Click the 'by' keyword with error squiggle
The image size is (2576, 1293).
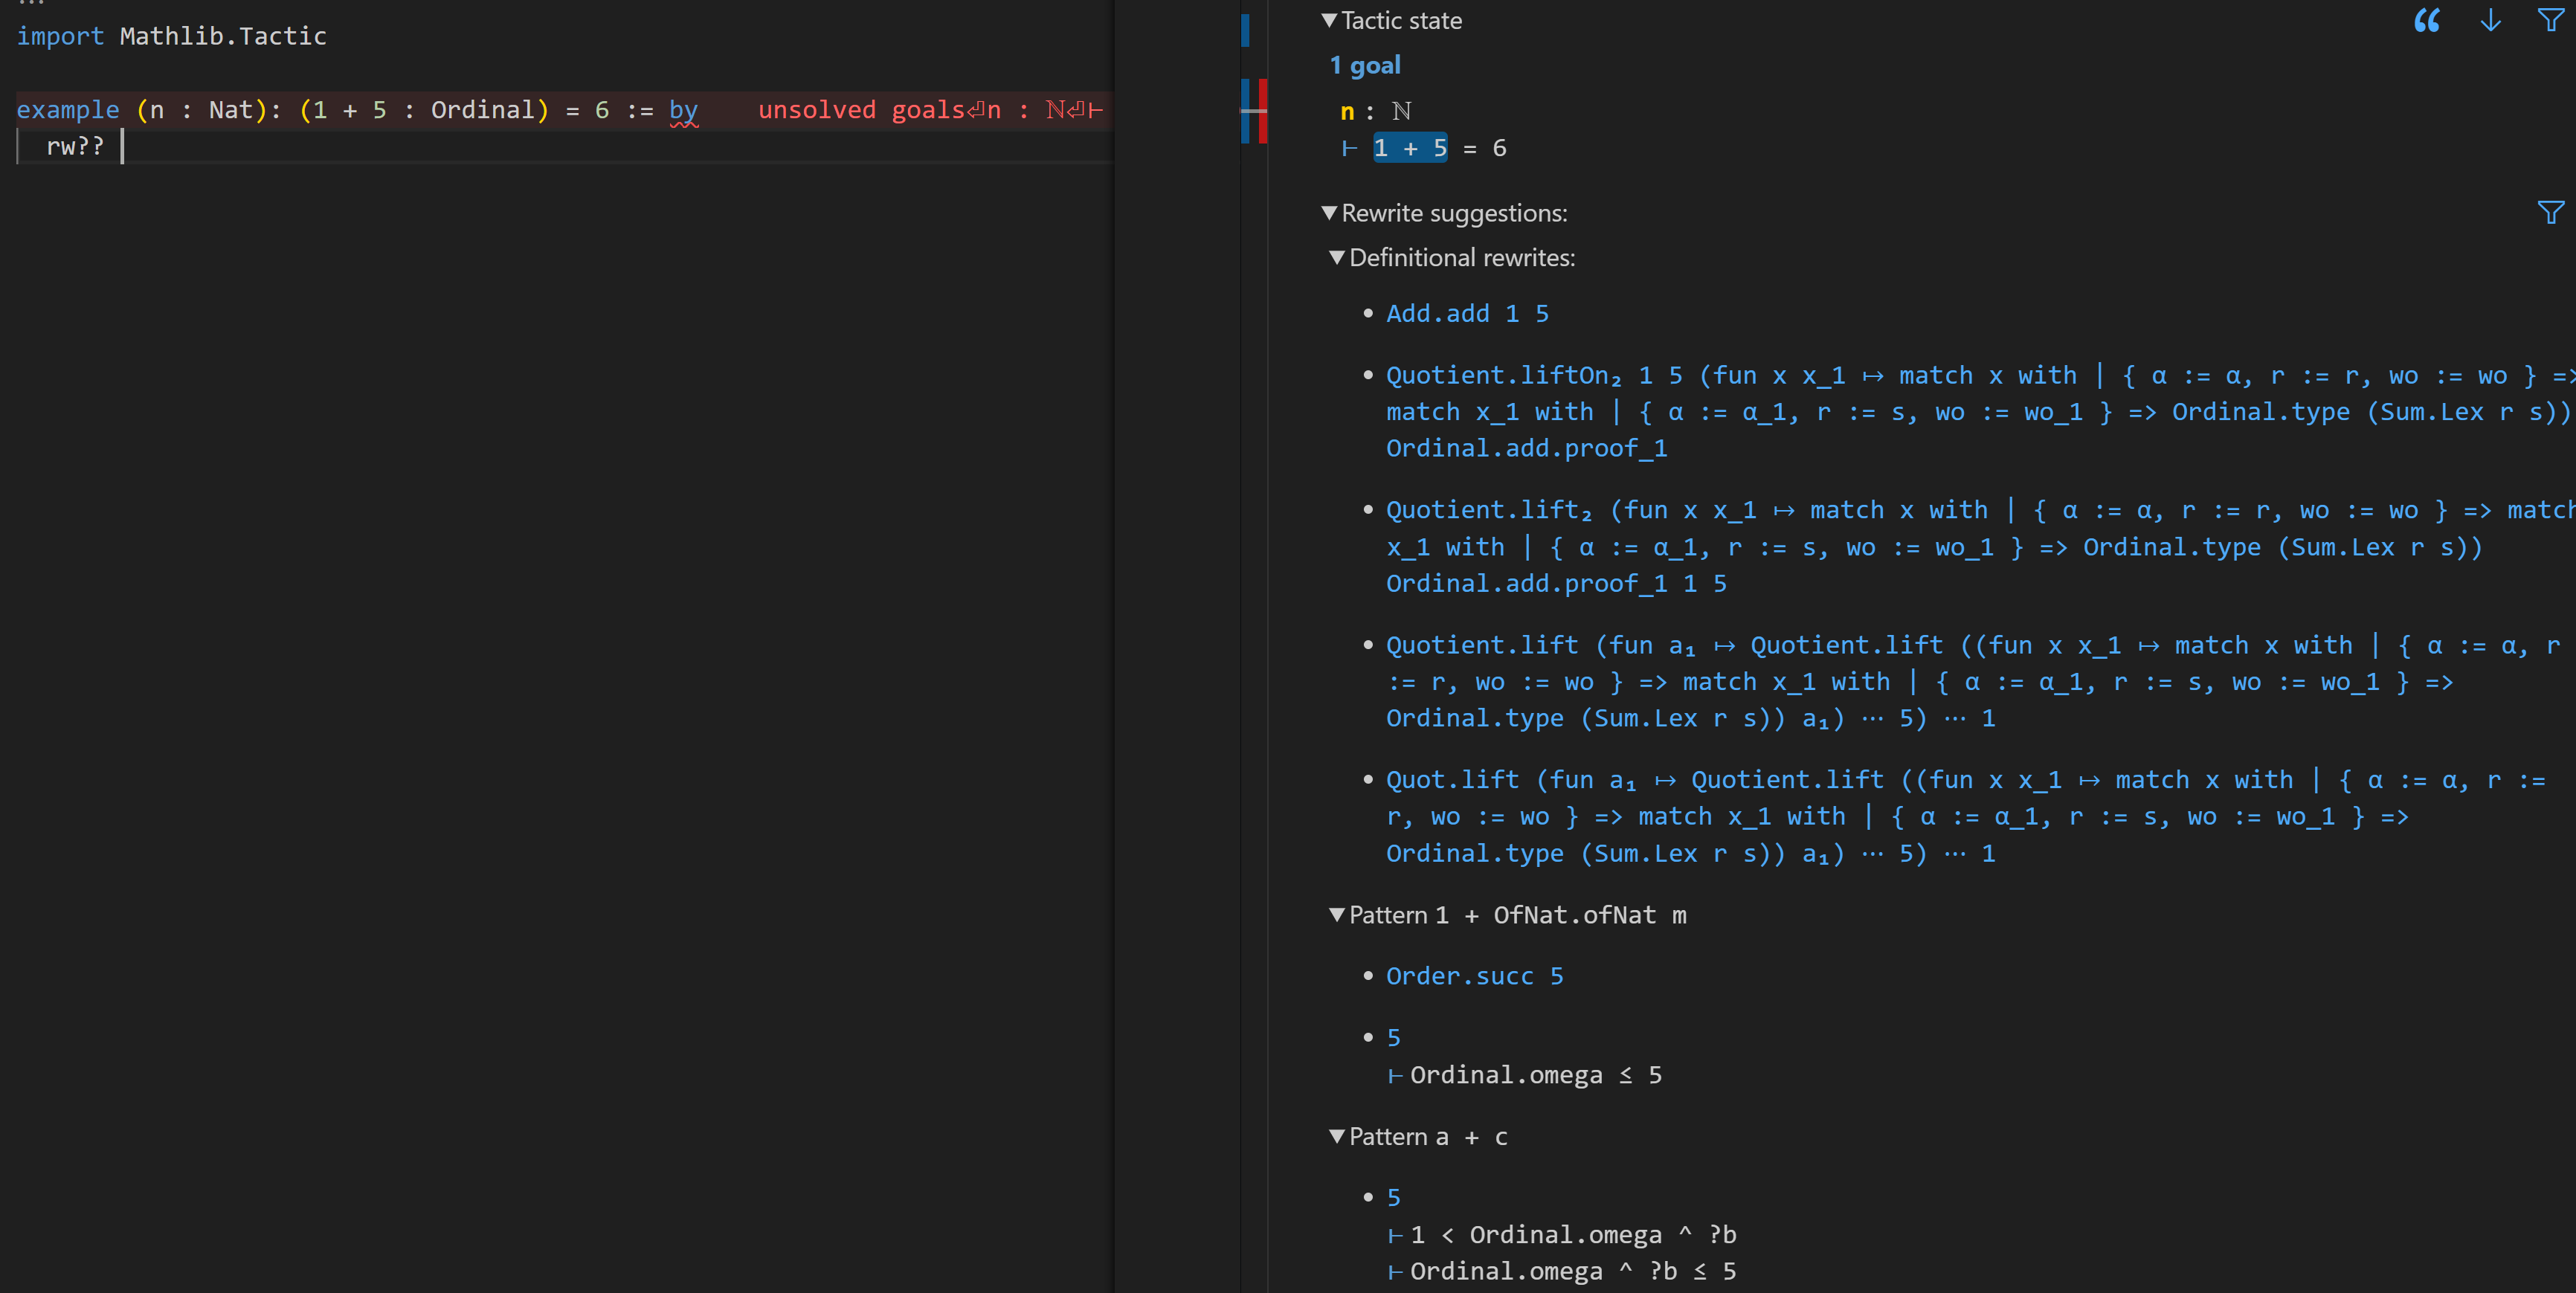tap(683, 110)
